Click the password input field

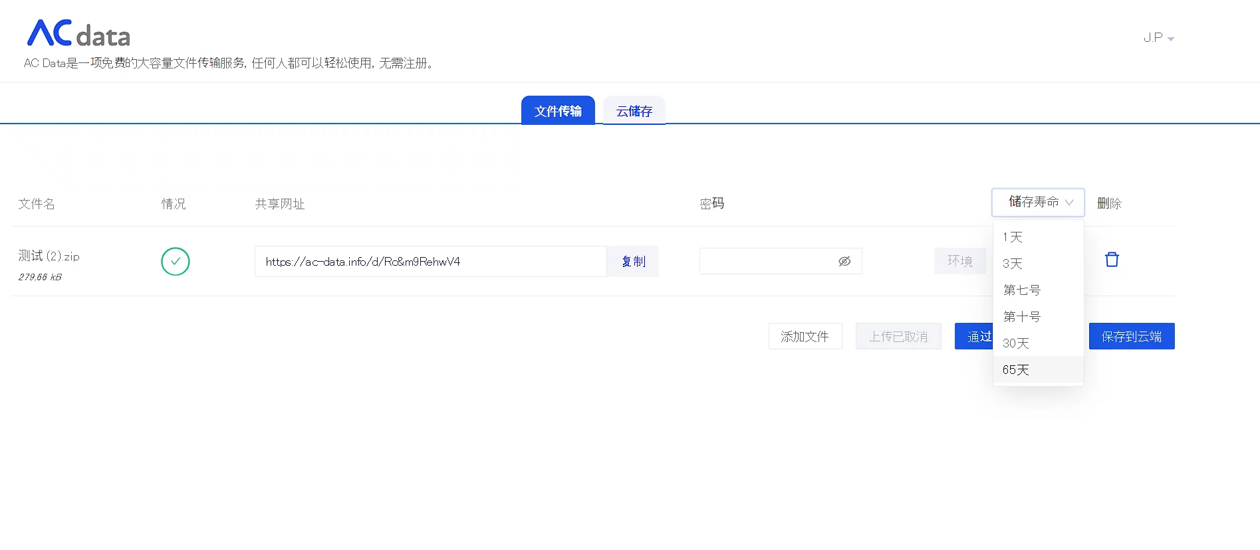tap(765, 261)
